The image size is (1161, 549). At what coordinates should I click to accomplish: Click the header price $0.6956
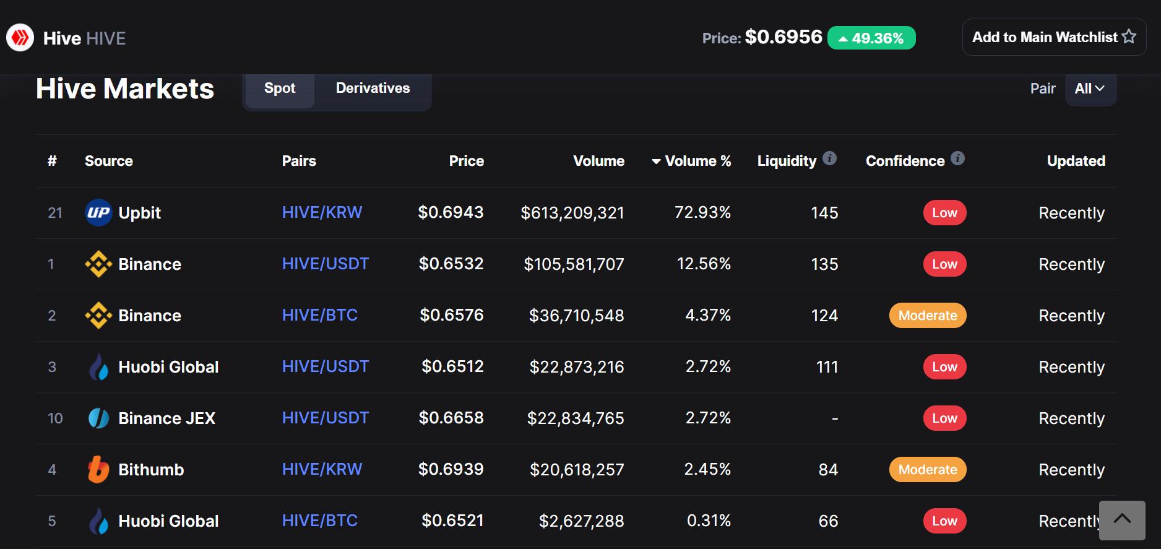(783, 37)
